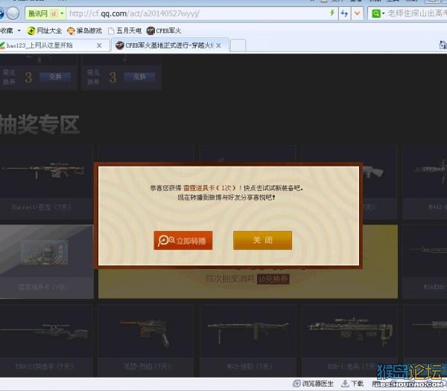Image resolution: width=447 pixels, height=391 pixels.
Task: Close the CFEB军火基地 tab
Action: tap(218, 45)
